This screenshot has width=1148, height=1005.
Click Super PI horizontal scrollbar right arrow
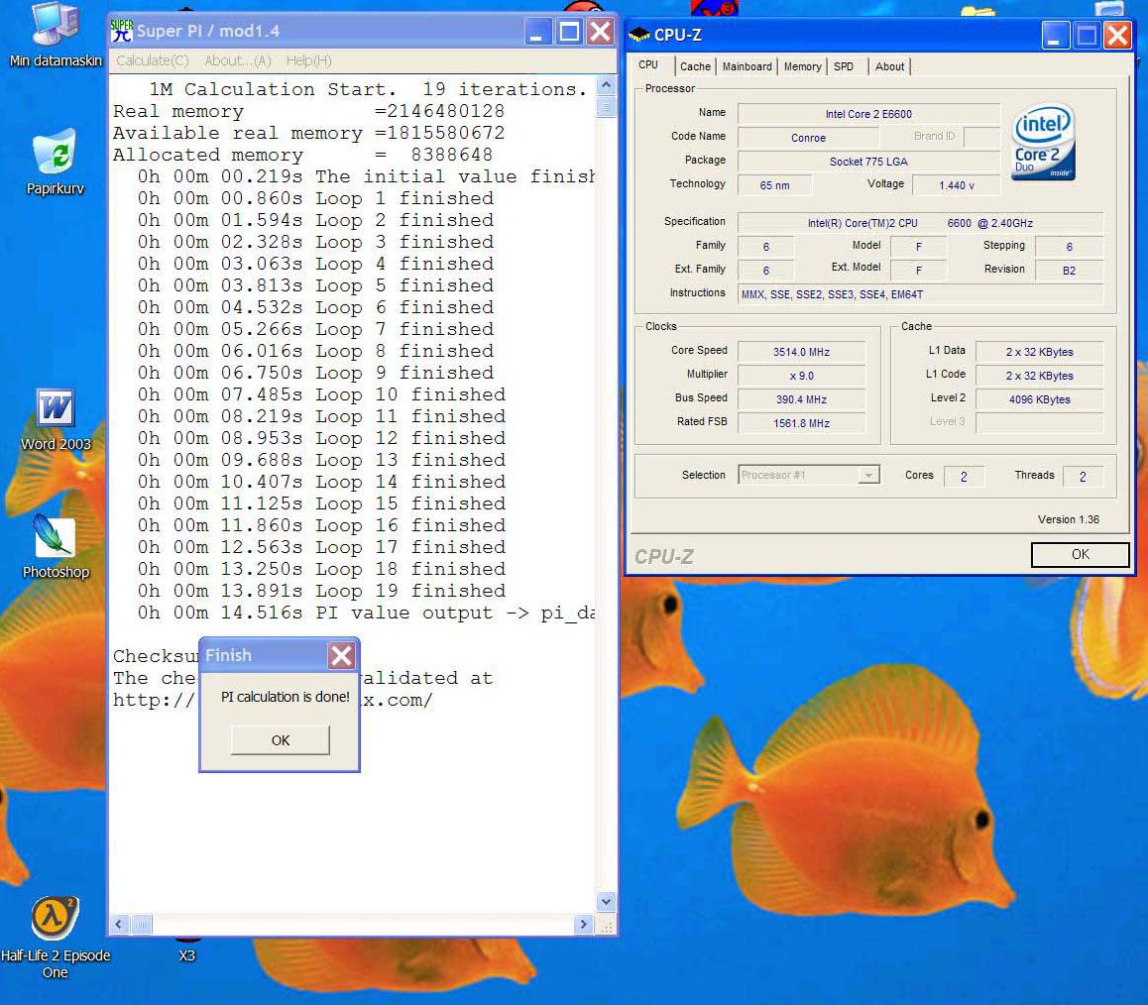pyautogui.click(x=584, y=925)
